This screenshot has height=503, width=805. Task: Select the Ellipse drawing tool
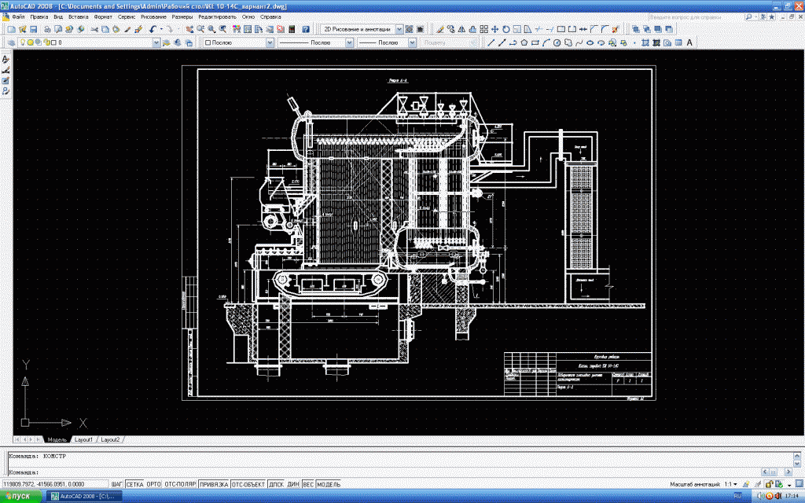coord(590,42)
